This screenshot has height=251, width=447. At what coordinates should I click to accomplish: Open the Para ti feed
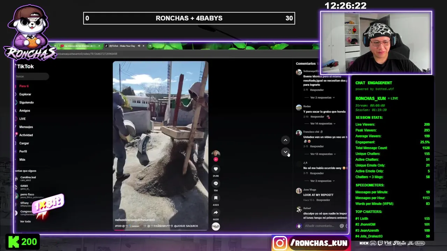click(24, 86)
